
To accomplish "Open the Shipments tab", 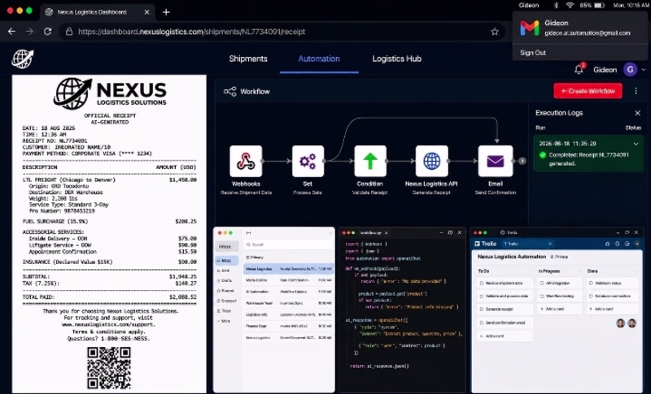I will tap(248, 58).
